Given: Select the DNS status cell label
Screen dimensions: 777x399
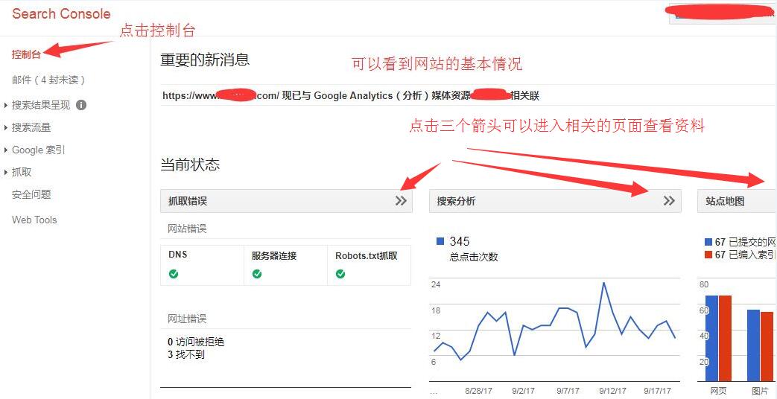Looking at the screenshot, I should pyautogui.click(x=178, y=255).
